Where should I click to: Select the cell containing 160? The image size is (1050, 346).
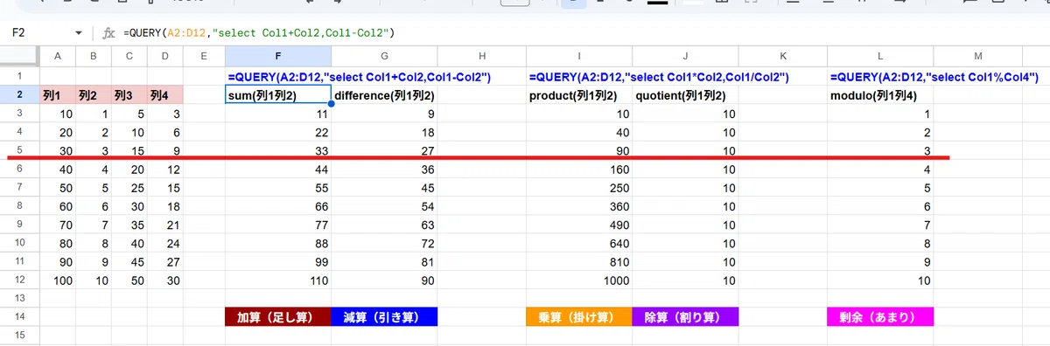click(x=579, y=169)
